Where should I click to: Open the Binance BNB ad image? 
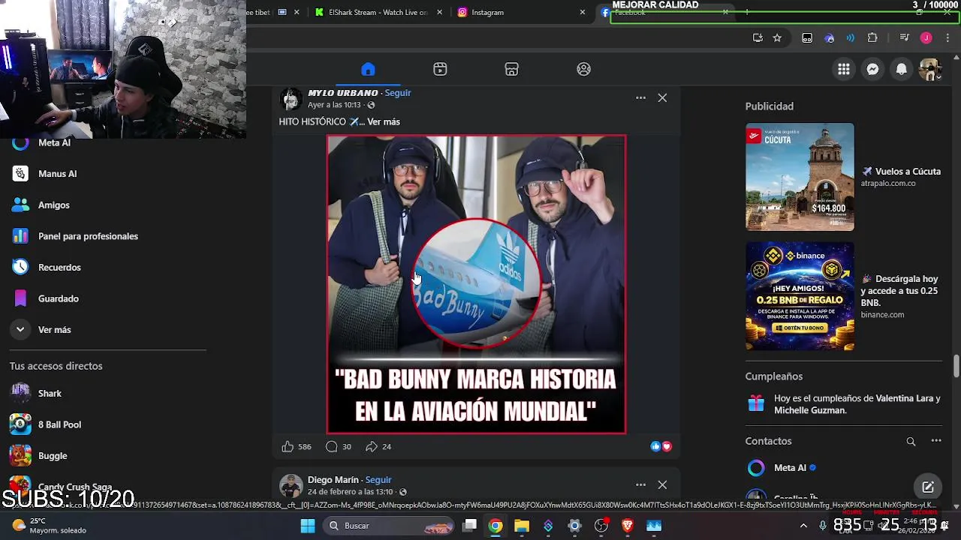pos(800,296)
